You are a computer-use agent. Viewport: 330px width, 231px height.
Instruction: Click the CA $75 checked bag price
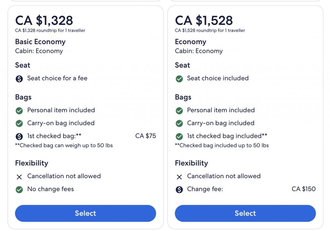coord(145,136)
